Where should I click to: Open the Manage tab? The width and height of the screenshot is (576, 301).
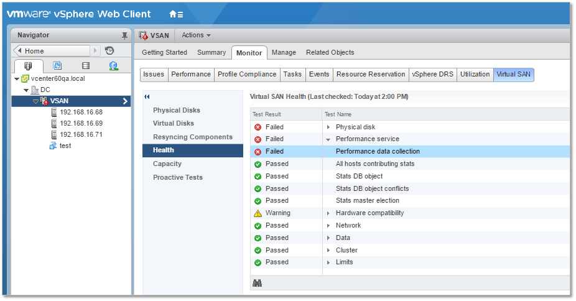click(x=284, y=52)
